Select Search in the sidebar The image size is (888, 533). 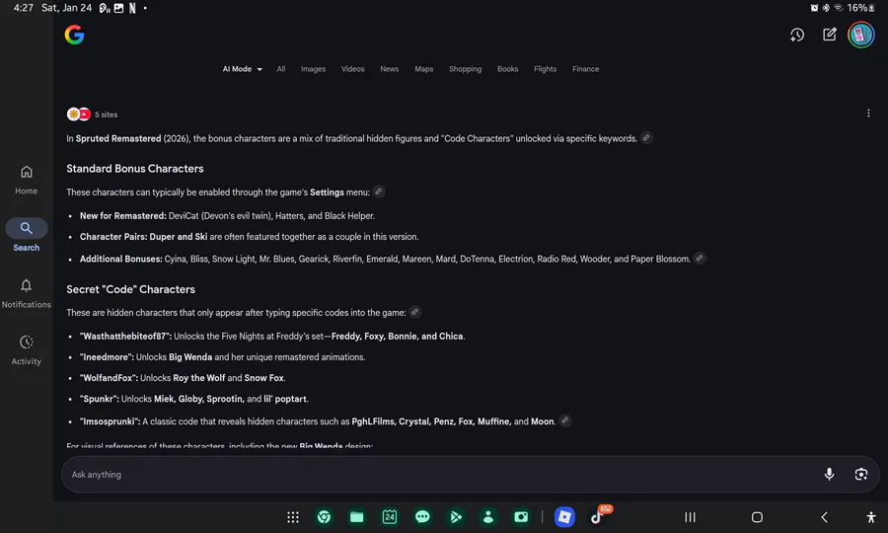tap(26, 235)
